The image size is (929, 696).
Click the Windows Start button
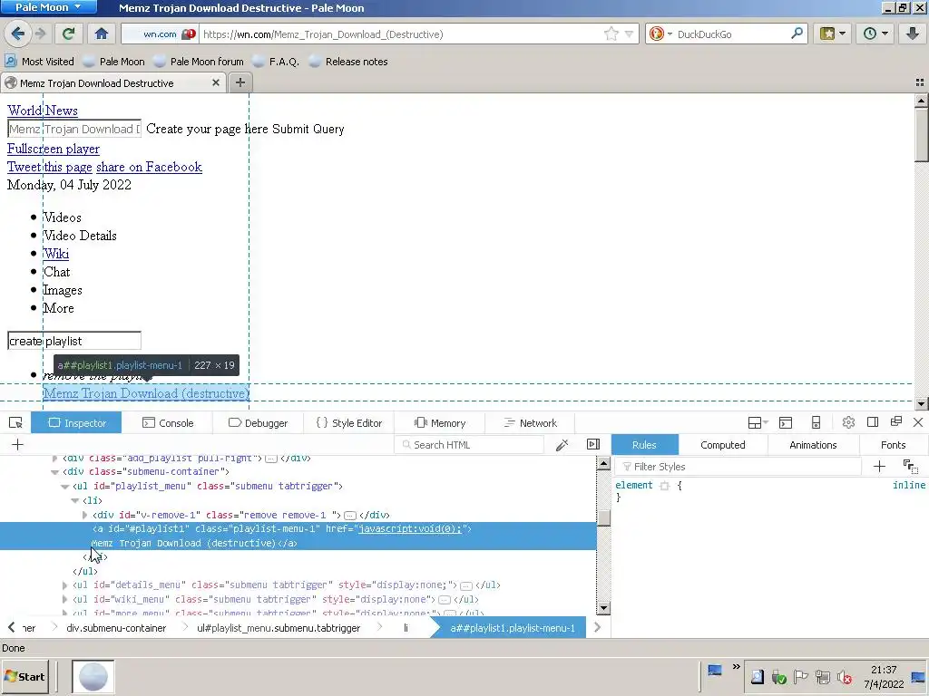pos(24,676)
